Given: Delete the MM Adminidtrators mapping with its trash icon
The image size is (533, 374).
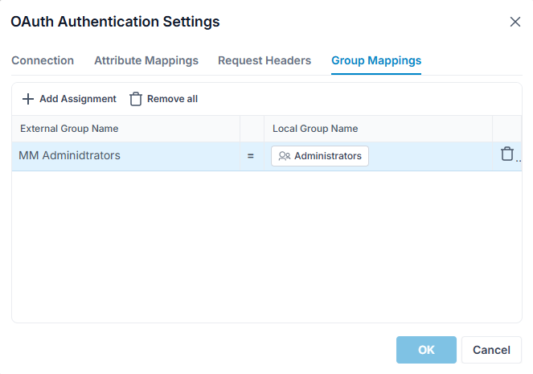Looking at the screenshot, I should tap(506, 154).
